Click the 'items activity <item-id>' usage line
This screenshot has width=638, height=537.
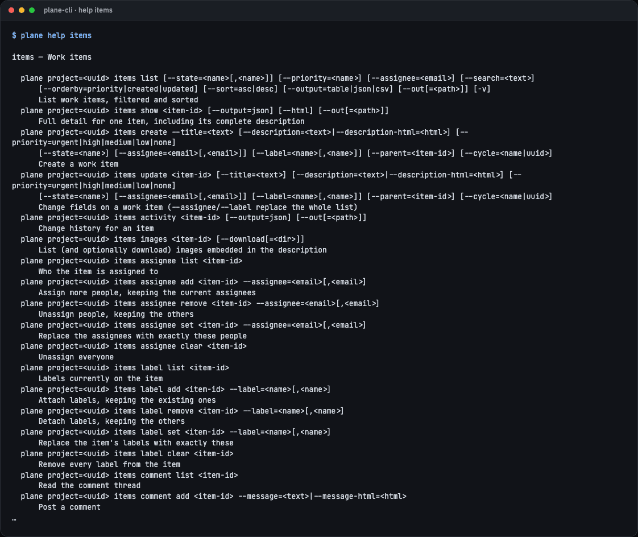(194, 217)
